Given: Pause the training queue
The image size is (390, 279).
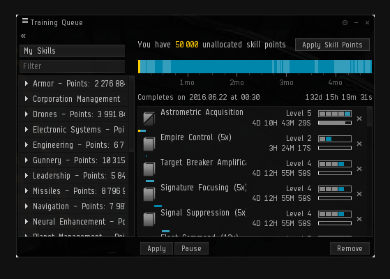Looking at the screenshot, I should coord(191,248).
